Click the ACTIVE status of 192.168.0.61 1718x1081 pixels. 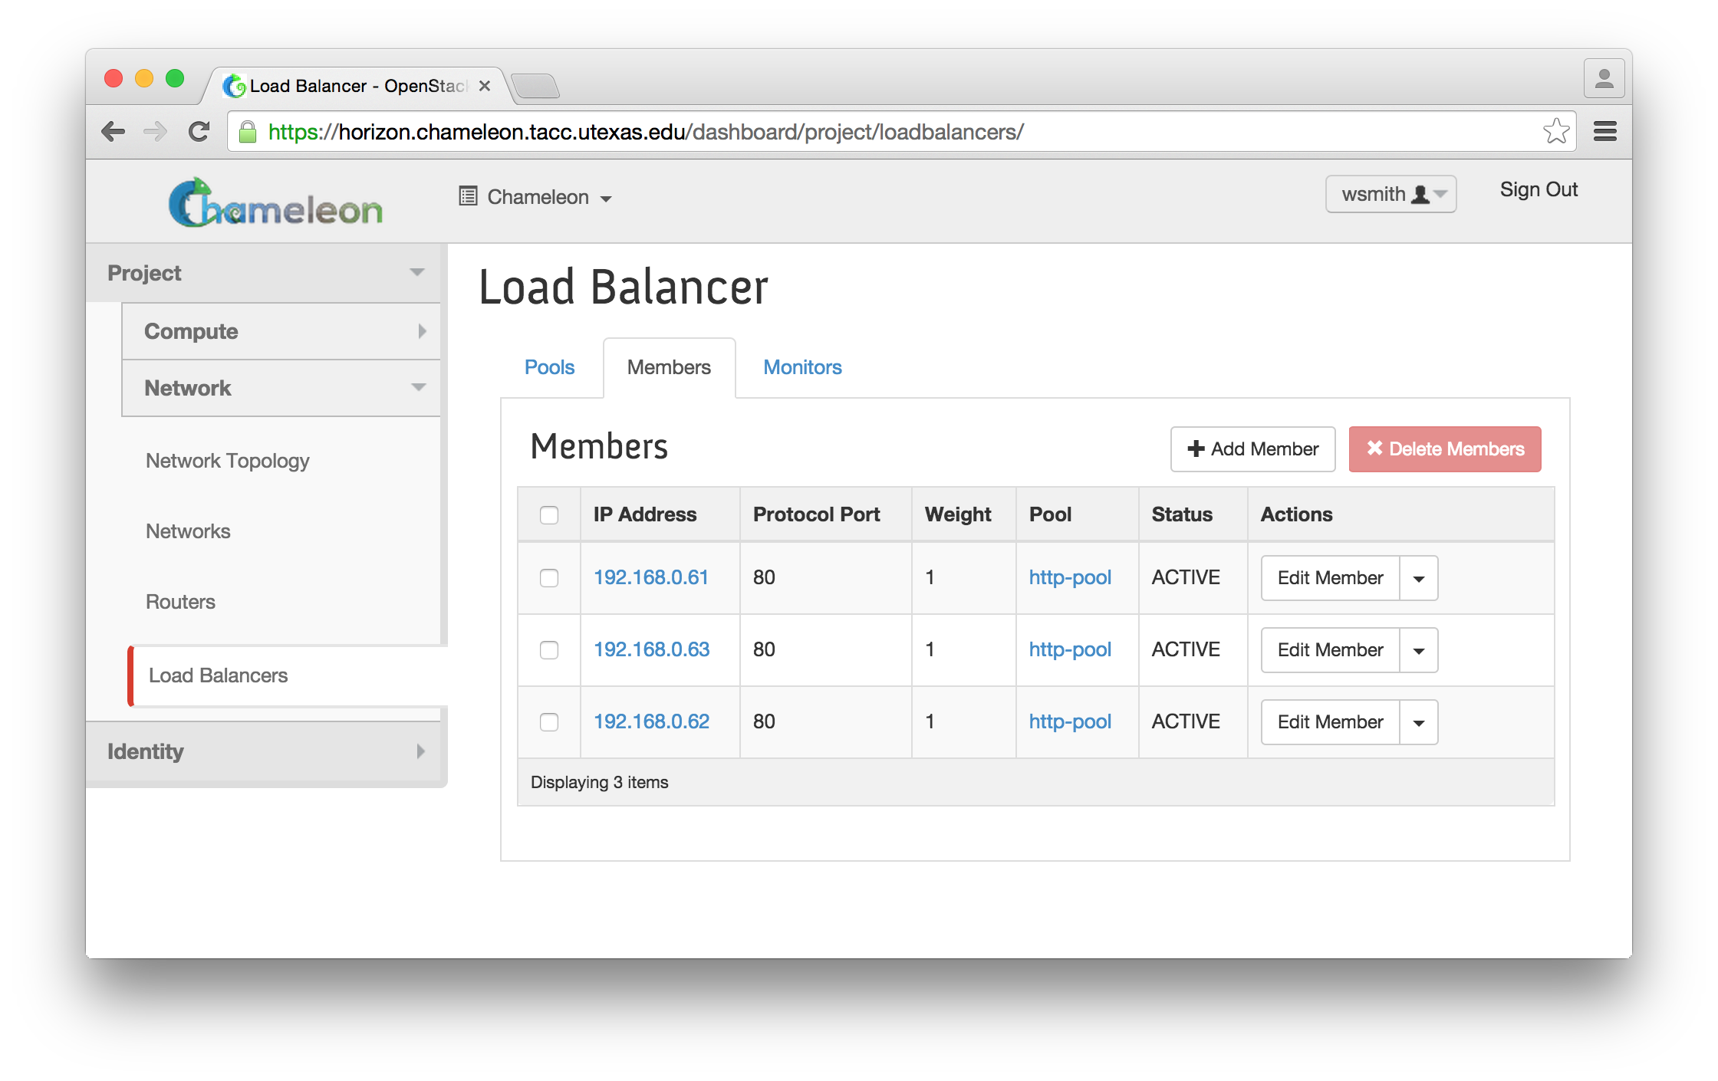pyautogui.click(x=1186, y=577)
